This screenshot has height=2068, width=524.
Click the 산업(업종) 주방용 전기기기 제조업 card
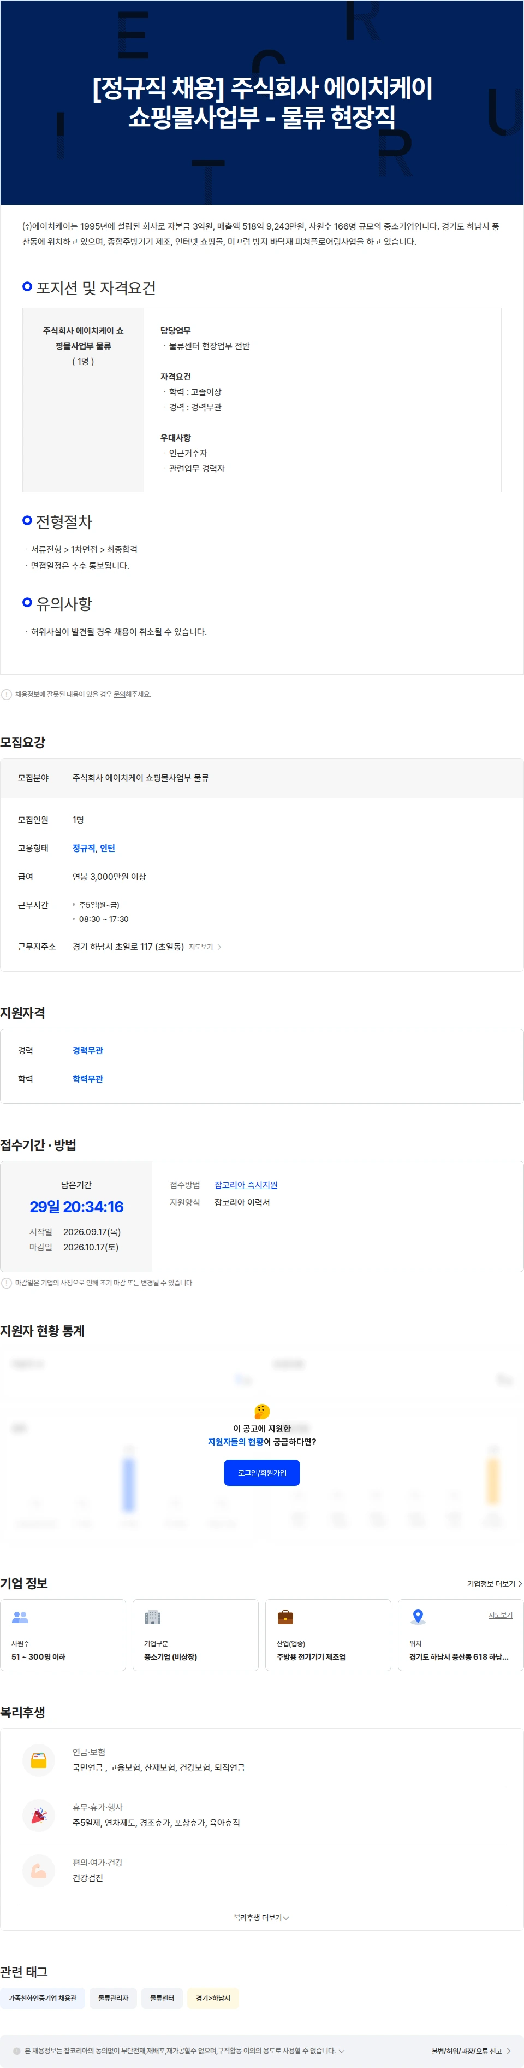pos(329,1635)
